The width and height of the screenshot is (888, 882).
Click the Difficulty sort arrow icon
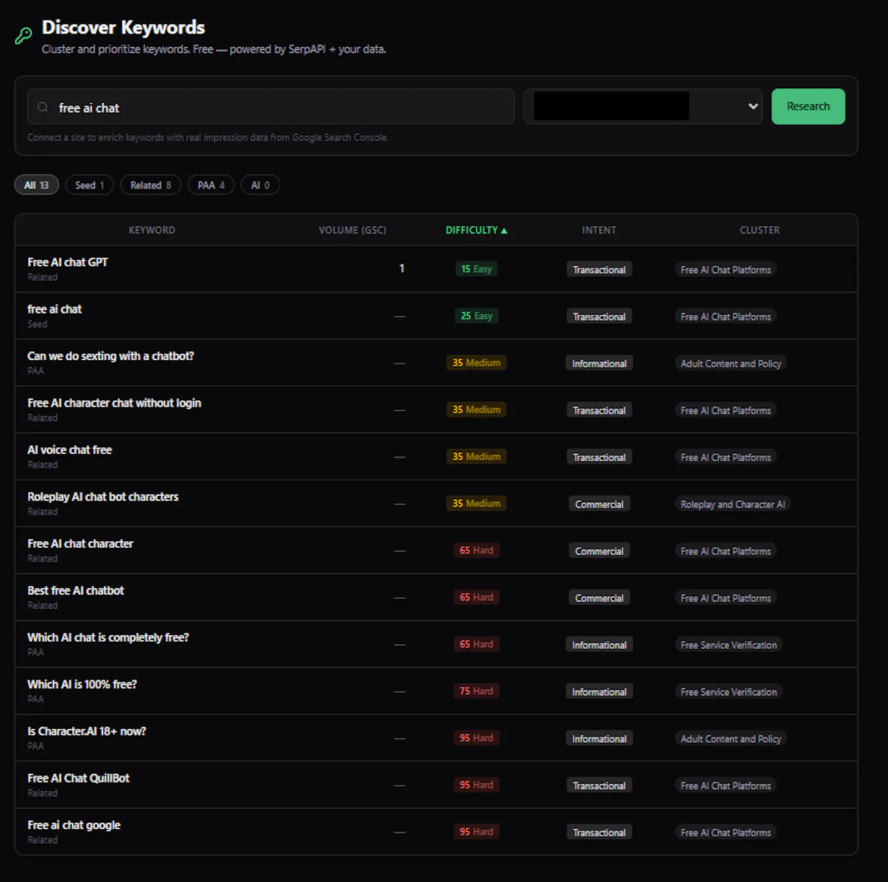(x=504, y=230)
